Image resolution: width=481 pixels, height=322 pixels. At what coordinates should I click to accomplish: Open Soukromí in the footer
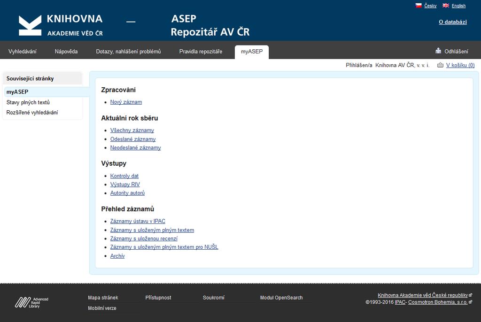pos(214,298)
